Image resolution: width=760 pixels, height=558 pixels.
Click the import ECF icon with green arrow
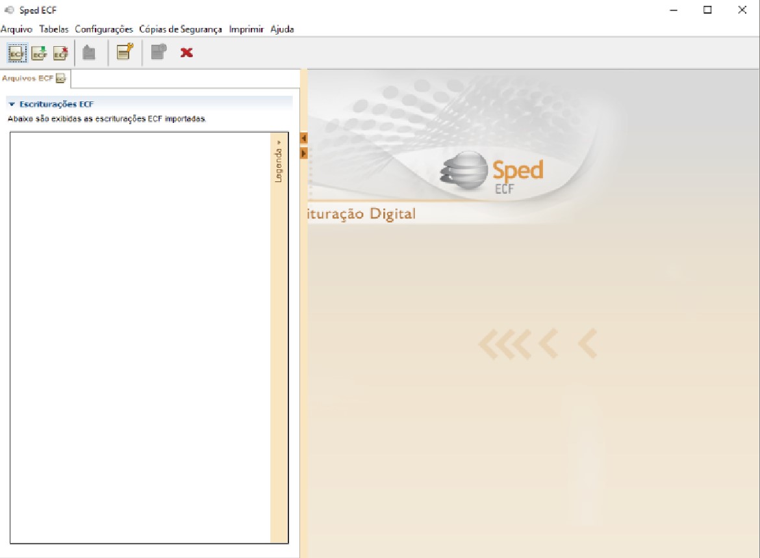click(39, 53)
